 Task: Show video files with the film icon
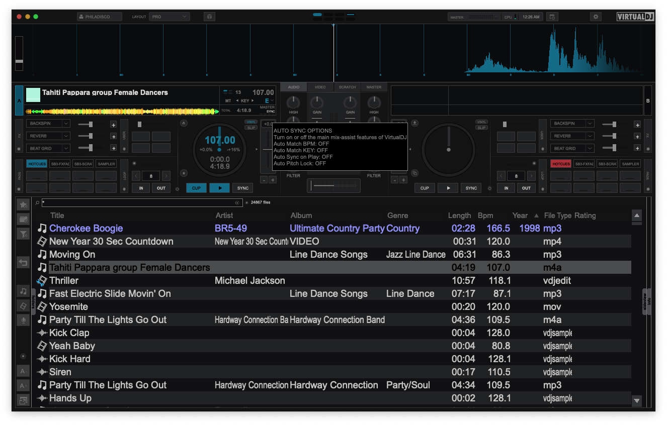[x=23, y=305]
